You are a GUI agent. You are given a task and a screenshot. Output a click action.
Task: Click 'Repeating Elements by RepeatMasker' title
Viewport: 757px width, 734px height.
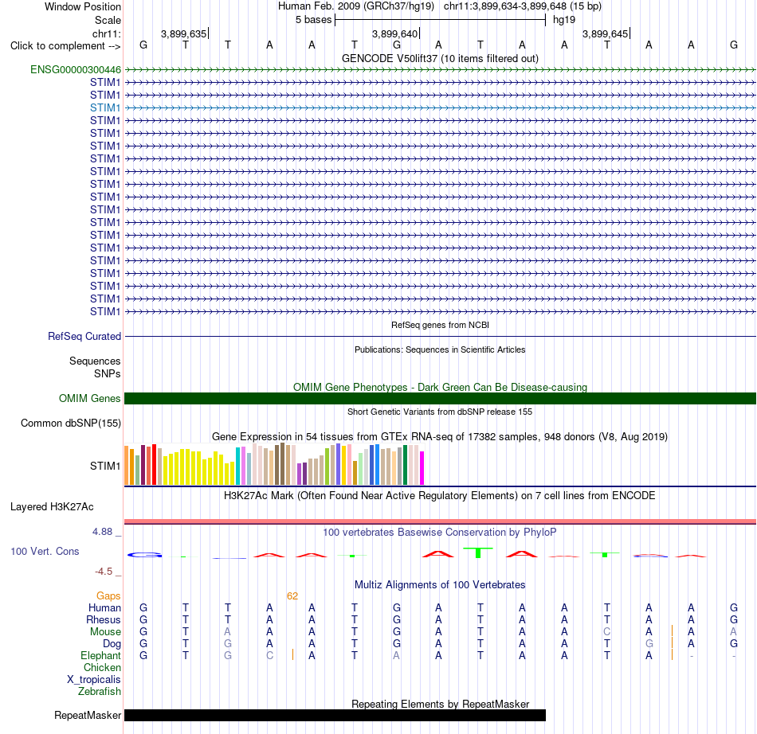click(441, 704)
